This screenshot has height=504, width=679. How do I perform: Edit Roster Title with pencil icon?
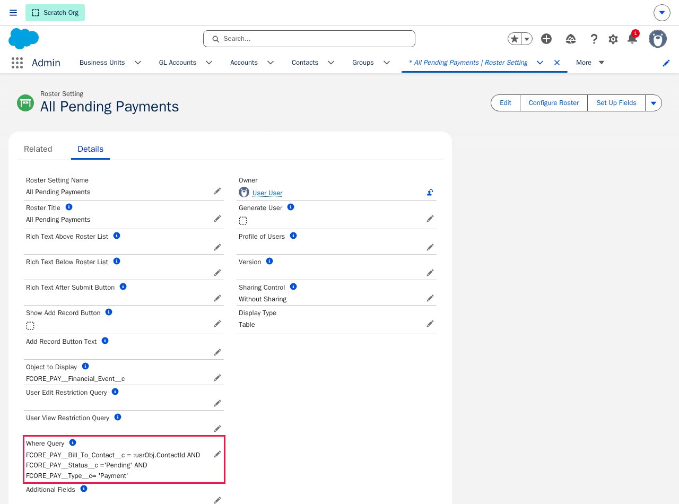coord(217,219)
